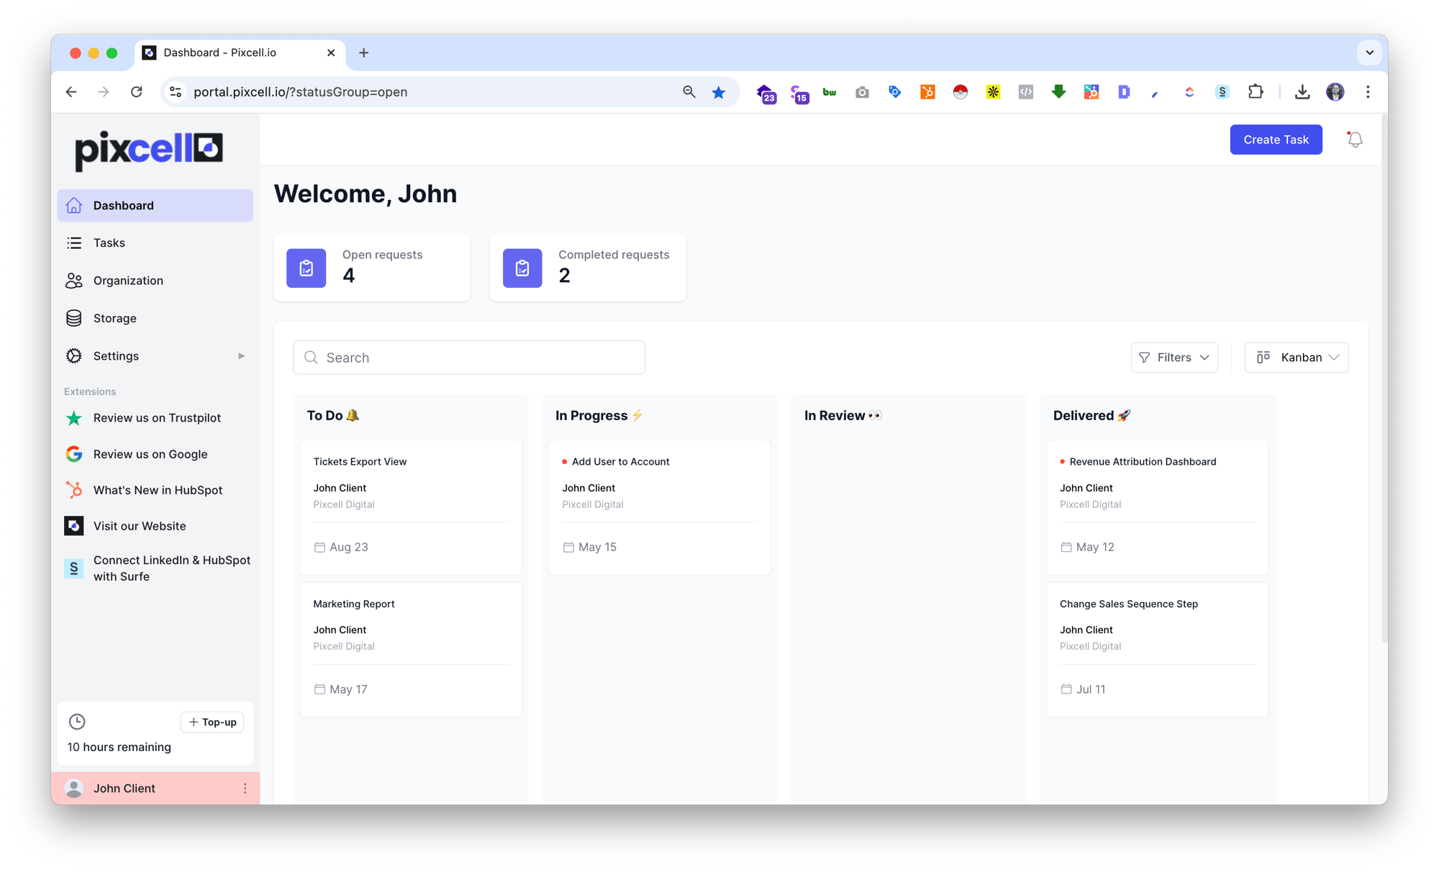Click the Aug 23 due date
This screenshot has width=1439, height=872.
[x=341, y=548]
